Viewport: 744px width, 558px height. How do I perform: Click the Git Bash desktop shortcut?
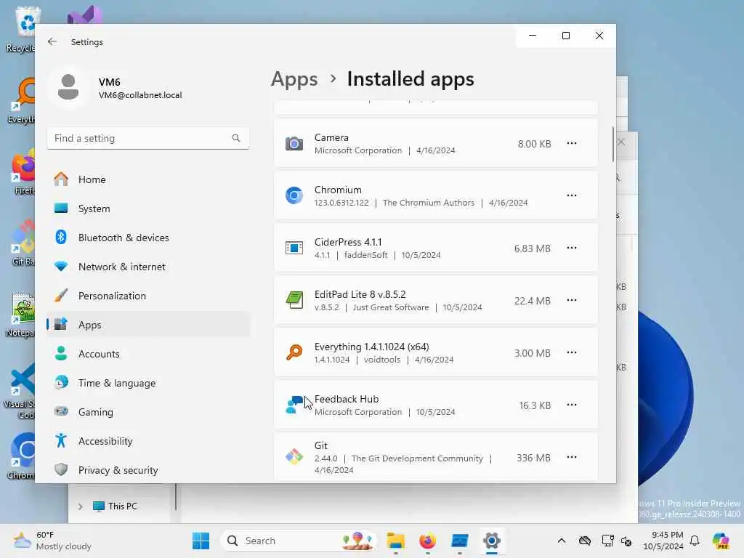[21, 243]
